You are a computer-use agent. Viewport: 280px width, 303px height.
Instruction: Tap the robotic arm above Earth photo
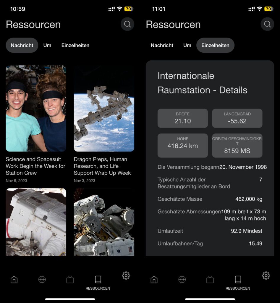point(104,108)
